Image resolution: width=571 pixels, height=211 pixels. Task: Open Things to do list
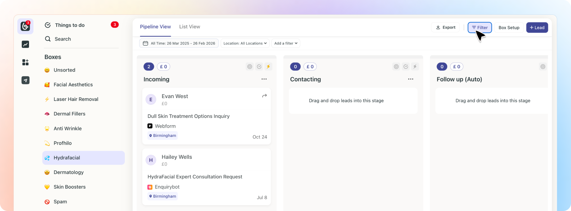point(70,25)
